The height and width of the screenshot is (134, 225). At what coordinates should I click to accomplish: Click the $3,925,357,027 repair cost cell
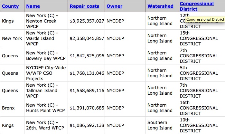tap(87, 21)
